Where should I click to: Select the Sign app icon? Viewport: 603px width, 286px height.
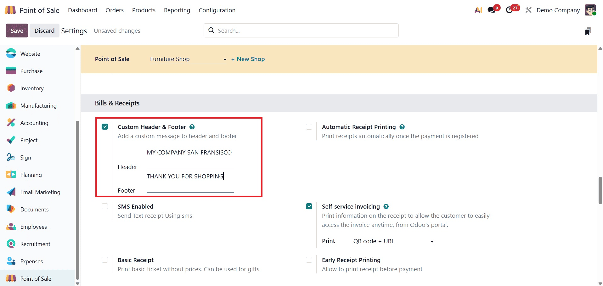tap(11, 157)
